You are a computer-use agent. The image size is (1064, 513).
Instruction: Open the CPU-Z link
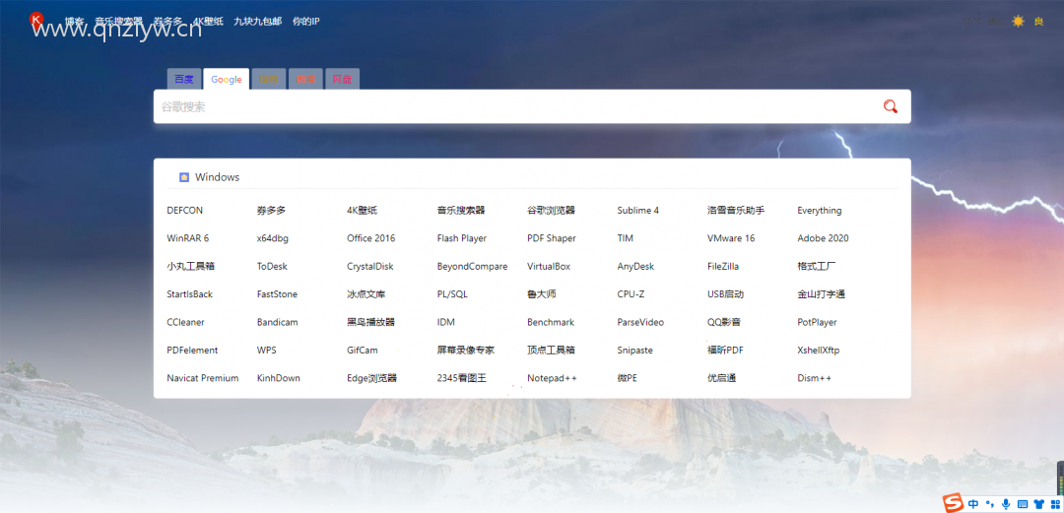[x=631, y=293]
